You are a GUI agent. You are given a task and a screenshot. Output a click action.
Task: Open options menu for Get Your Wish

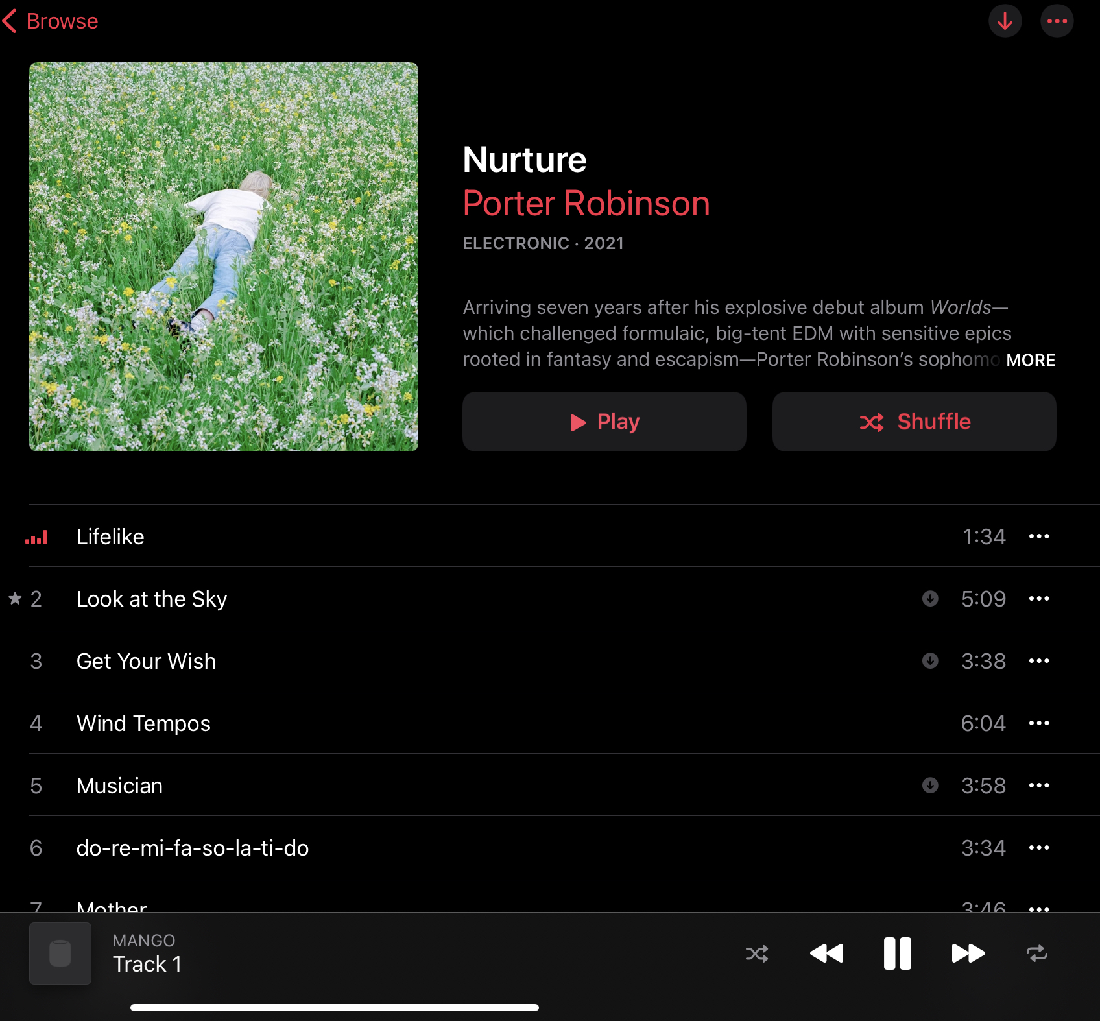tap(1038, 661)
